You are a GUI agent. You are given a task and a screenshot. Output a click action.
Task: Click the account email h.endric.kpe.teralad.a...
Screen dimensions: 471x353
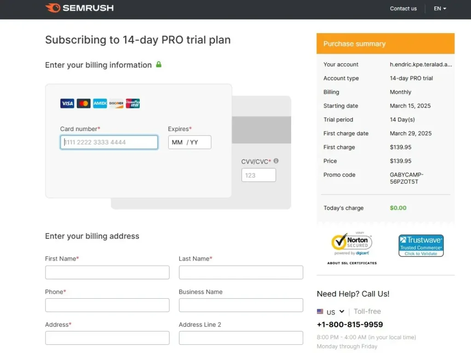tap(420, 64)
